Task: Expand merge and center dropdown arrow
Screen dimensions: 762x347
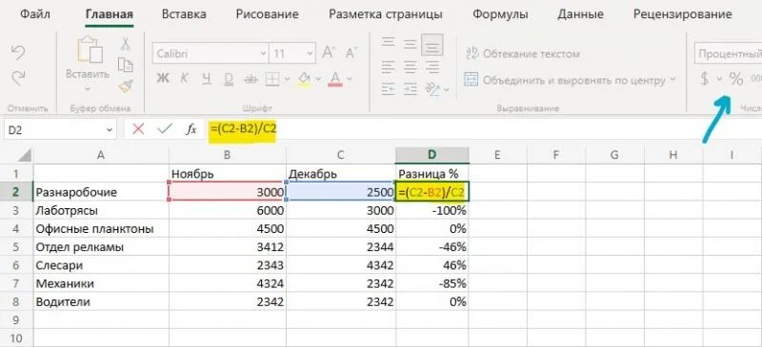Action: point(672,79)
